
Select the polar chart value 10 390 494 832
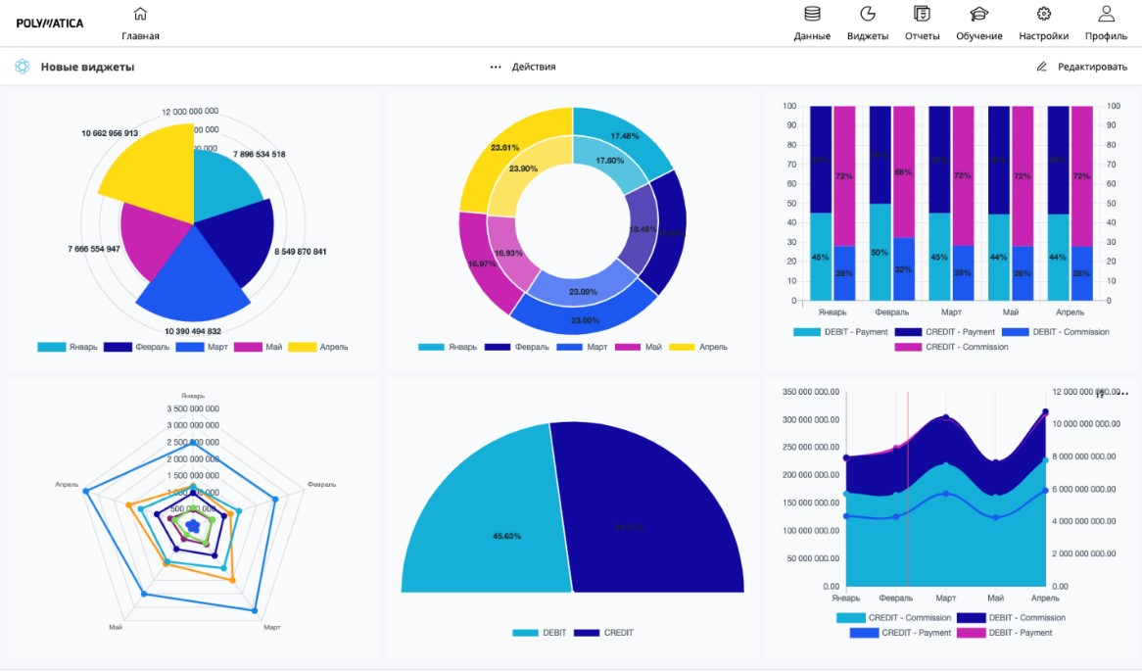[192, 331]
